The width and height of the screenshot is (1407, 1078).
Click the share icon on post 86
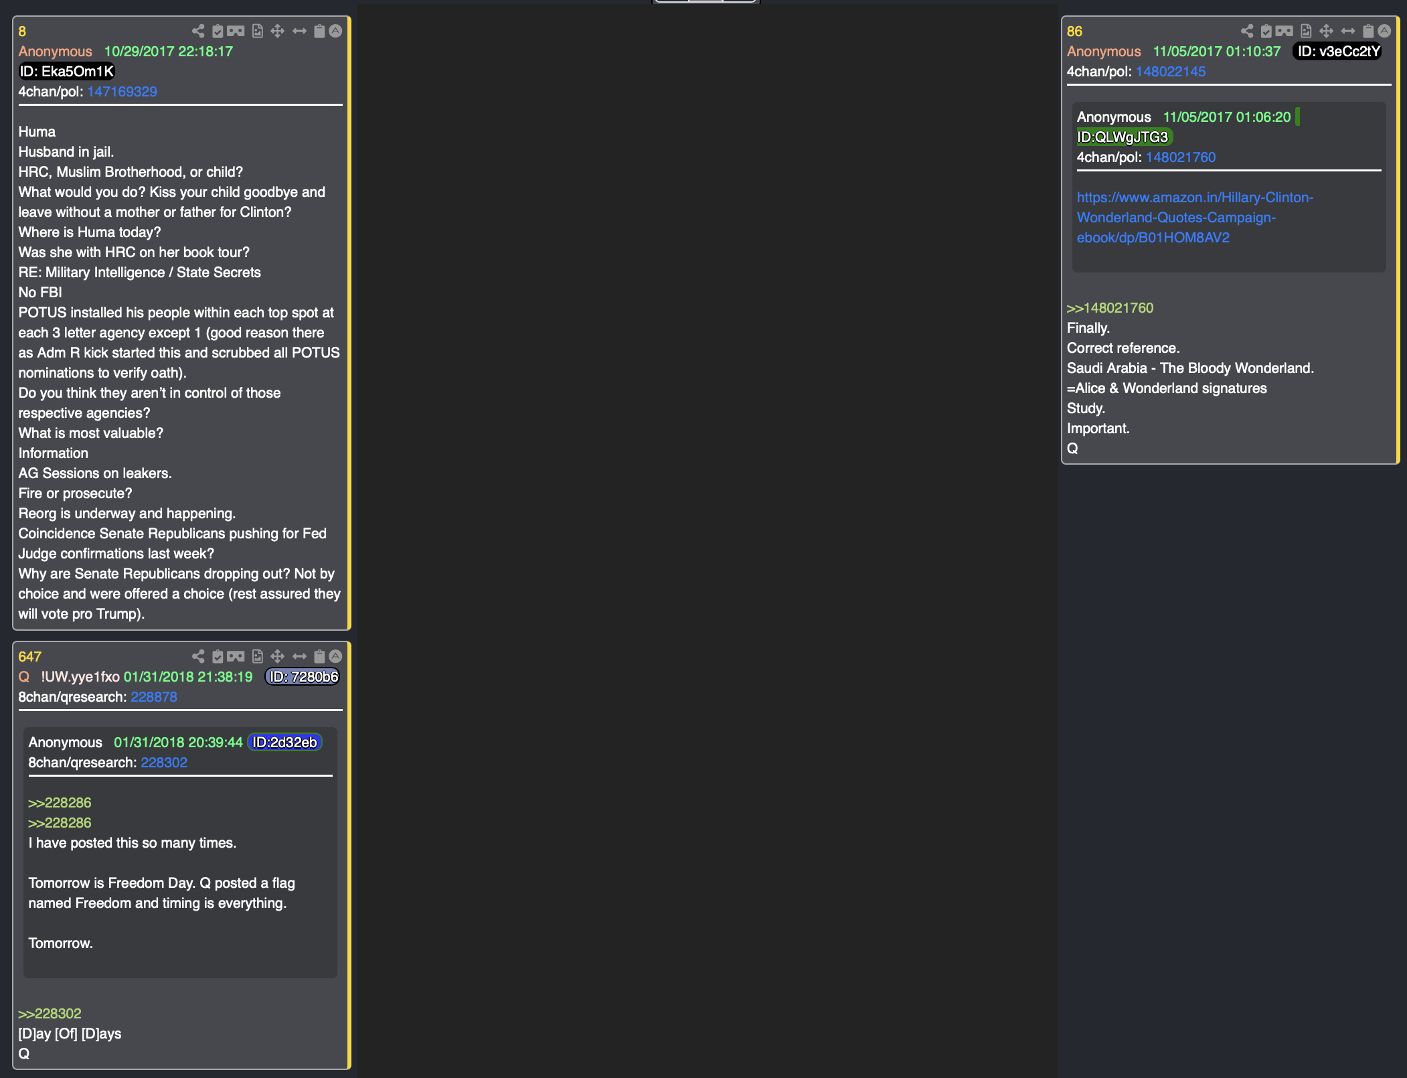1247,31
